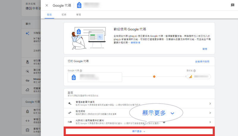Expand settings list with 顯示更多
The width and height of the screenshot is (238, 136).
click(x=139, y=131)
